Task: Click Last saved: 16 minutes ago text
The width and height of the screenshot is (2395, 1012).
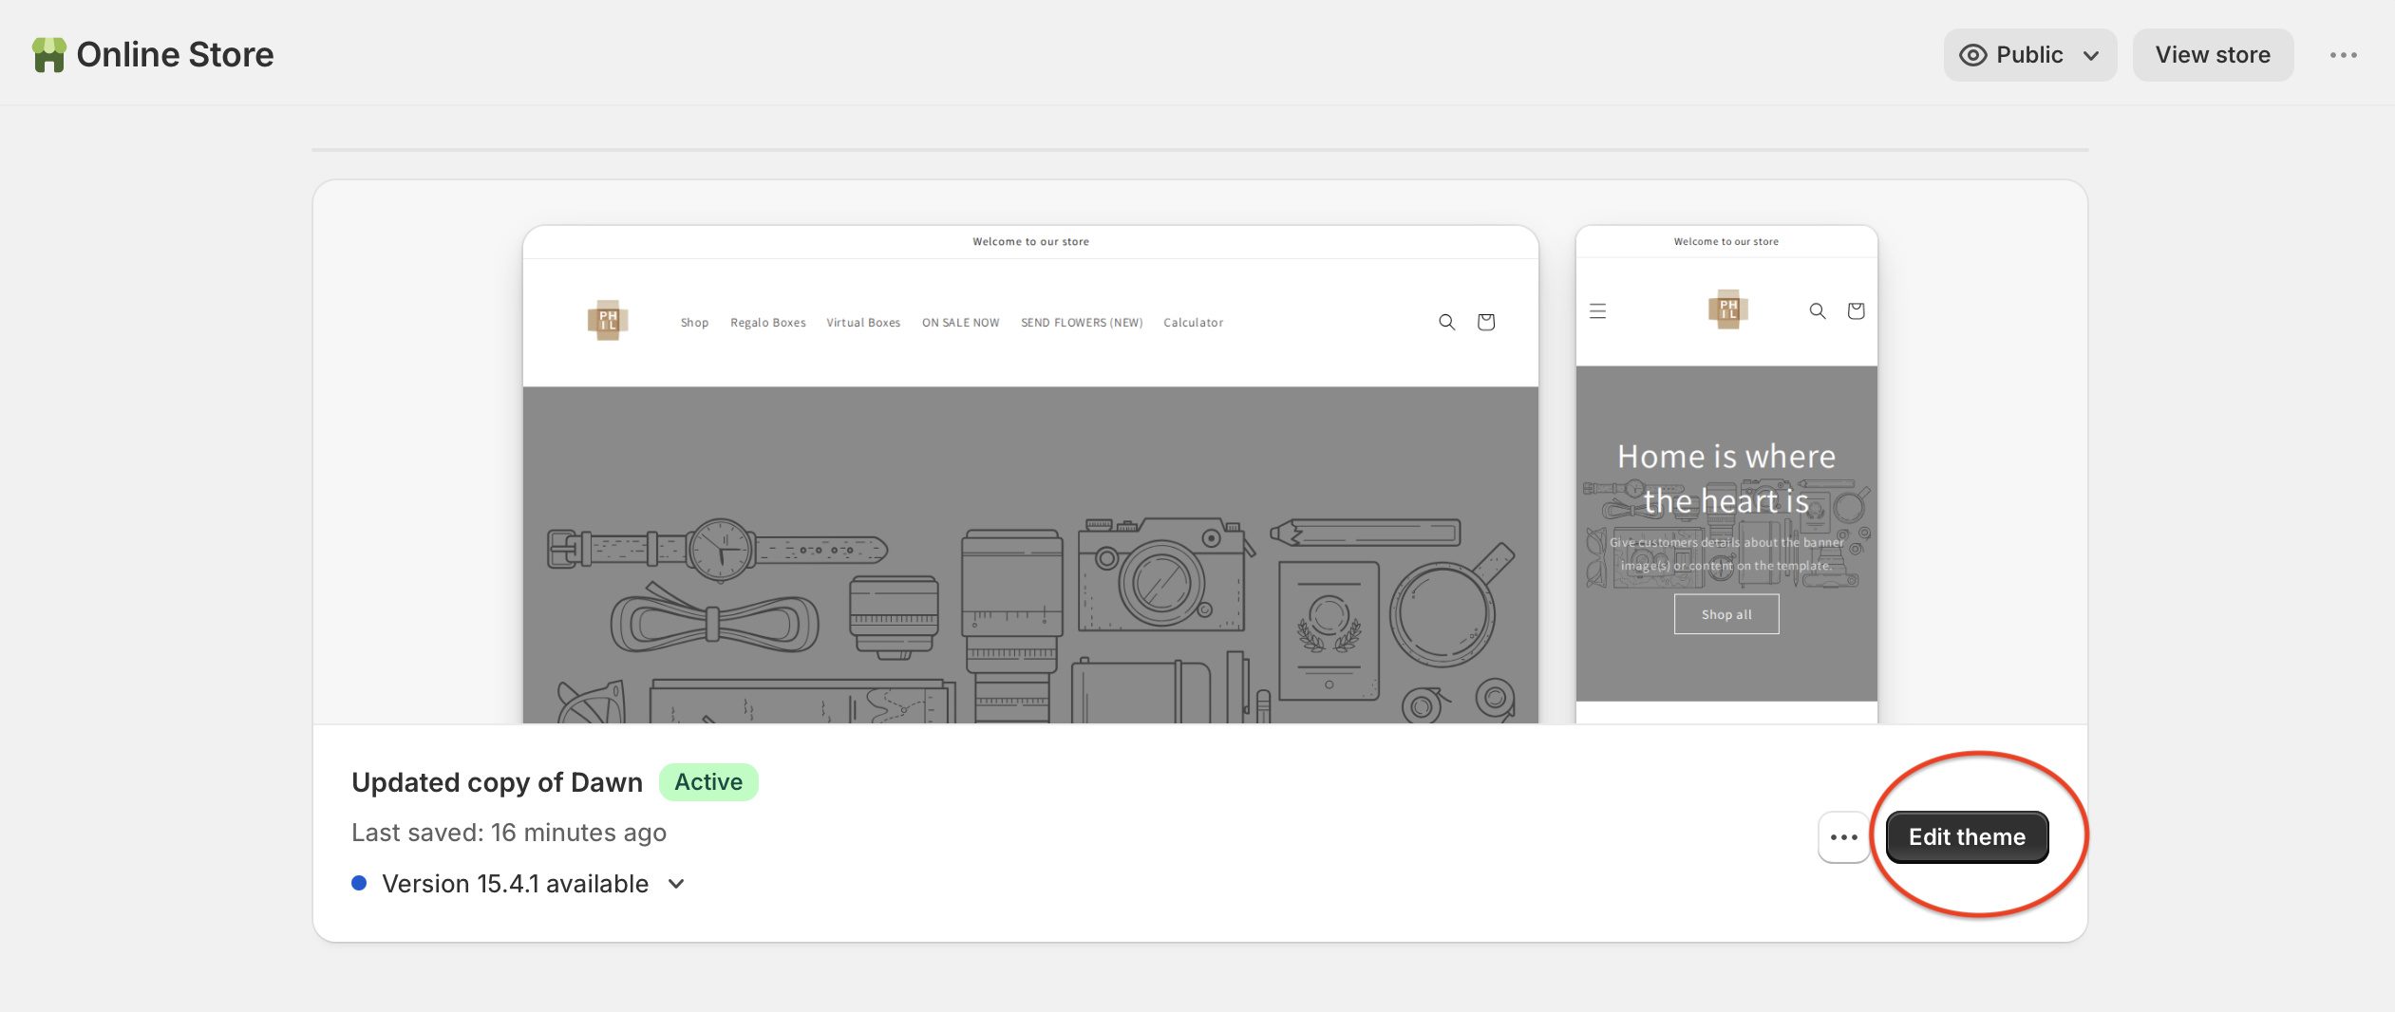Action: point(509,833)
